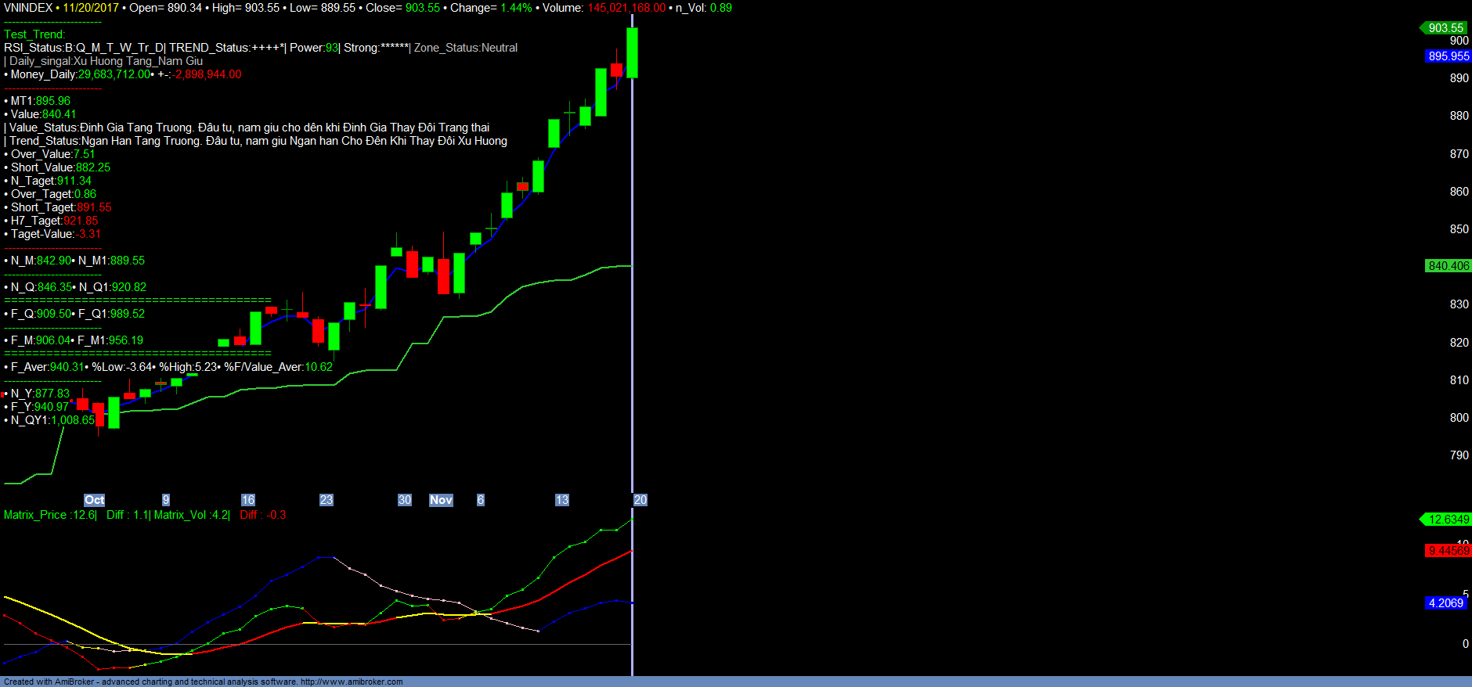The height and width of the screenshot is (687, 1472).
Task: Click the tall green candle at chart's right edge
Action: click(x=632, y=52)
